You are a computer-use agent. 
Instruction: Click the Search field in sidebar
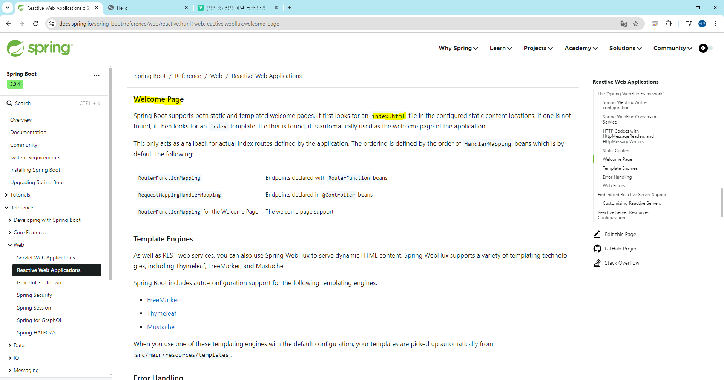click(54, 103)
